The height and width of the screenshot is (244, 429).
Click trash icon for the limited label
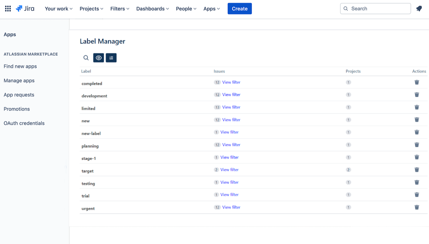416,107
